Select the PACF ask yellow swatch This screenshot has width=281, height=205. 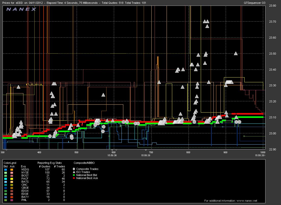12,179
